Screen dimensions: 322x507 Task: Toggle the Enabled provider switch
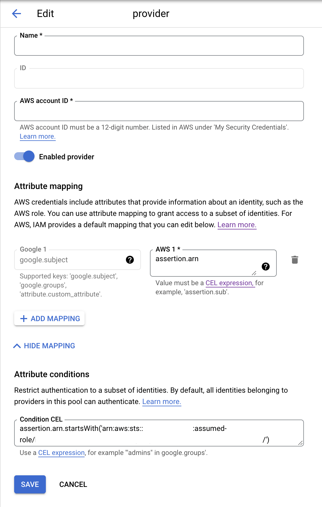tap(25, 156)
